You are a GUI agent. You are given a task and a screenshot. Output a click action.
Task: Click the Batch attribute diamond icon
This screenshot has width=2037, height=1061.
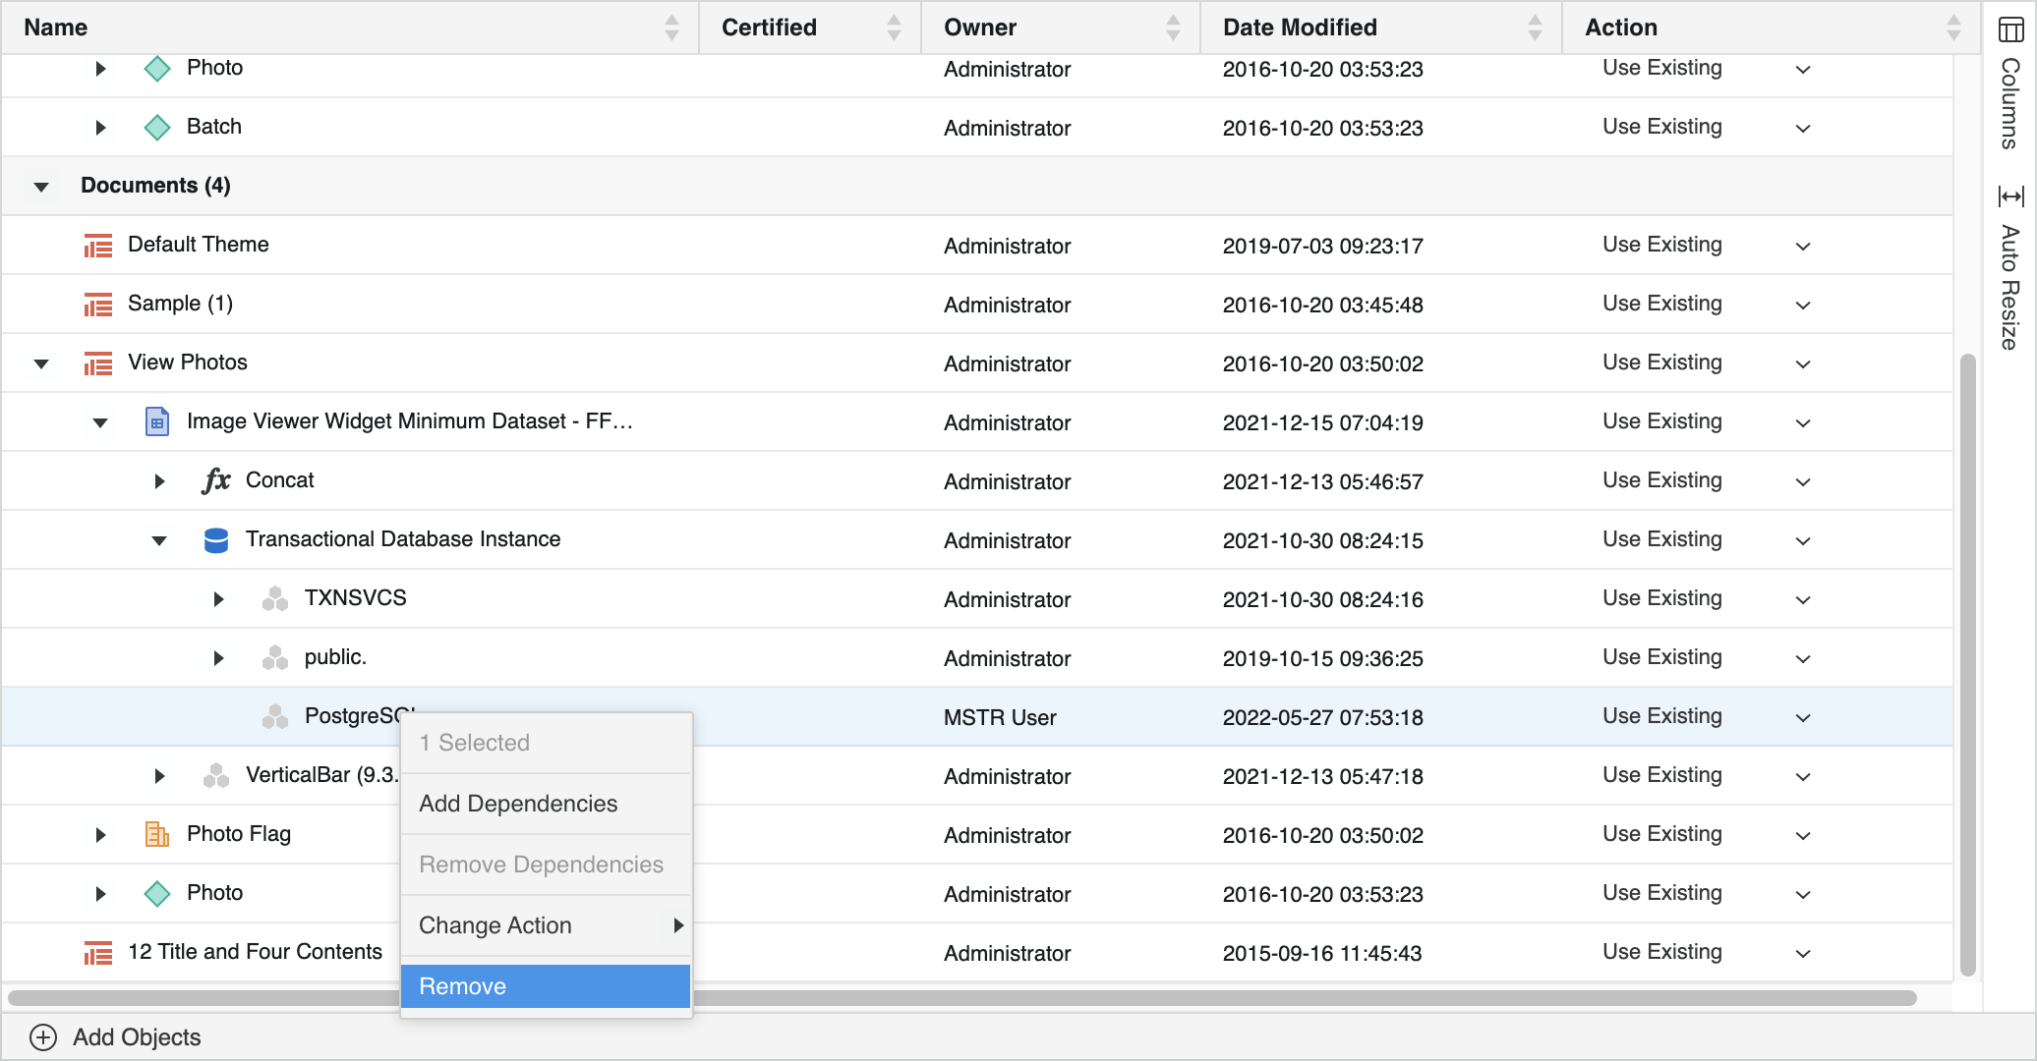tap(156, 128)
